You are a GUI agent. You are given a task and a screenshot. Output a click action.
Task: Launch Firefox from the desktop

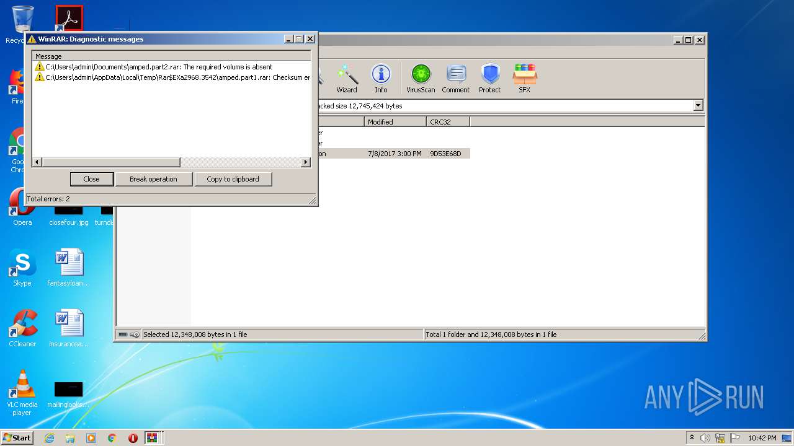coord(19,87)
